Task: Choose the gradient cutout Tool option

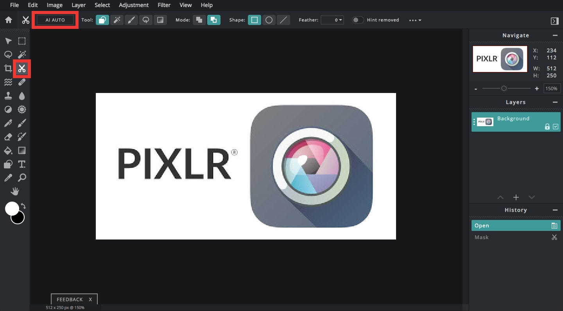Action: click(x=160, y=20)
